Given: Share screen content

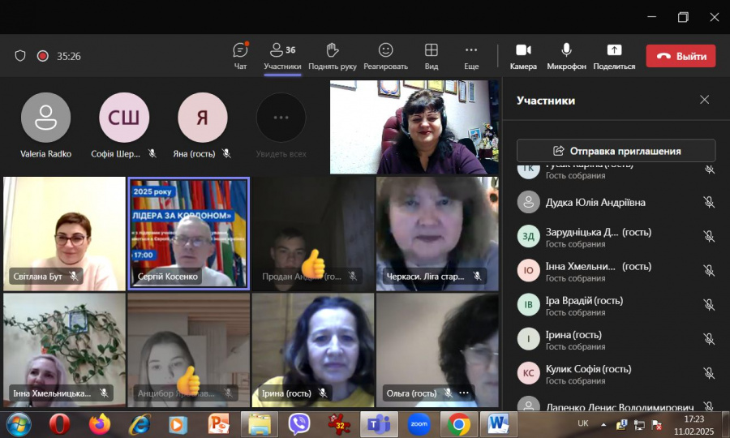Looking at the screenshot, I should tap(614, 56).
